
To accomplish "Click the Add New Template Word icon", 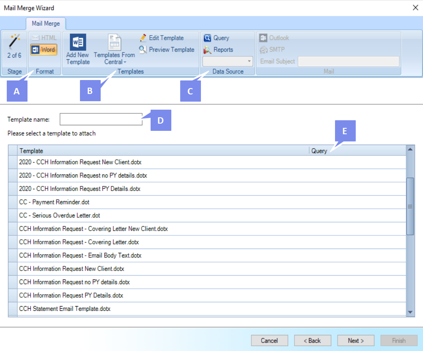I will click(x=78, y=42).
